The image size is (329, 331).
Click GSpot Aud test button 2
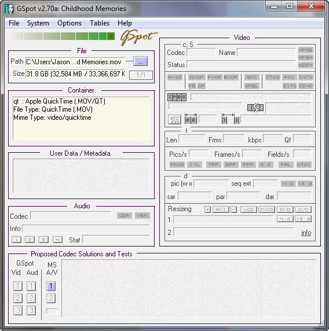(31, 298)
